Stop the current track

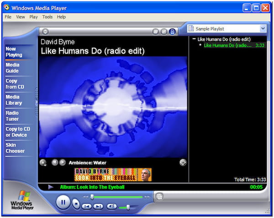[76, 204]
